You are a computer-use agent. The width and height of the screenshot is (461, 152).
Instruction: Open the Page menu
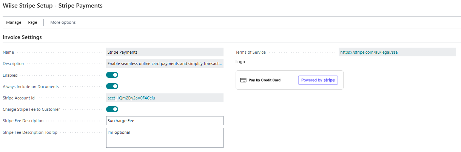[32, 22]
